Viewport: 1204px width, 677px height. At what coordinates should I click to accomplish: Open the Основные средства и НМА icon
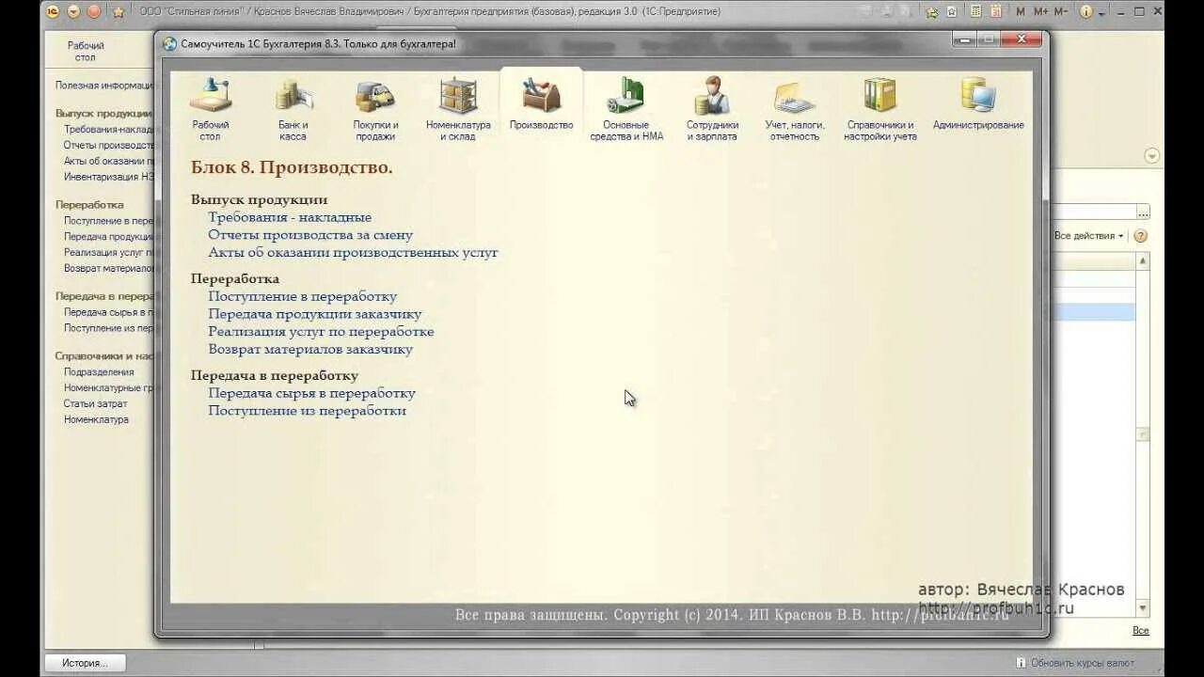(x=626, y=96)
